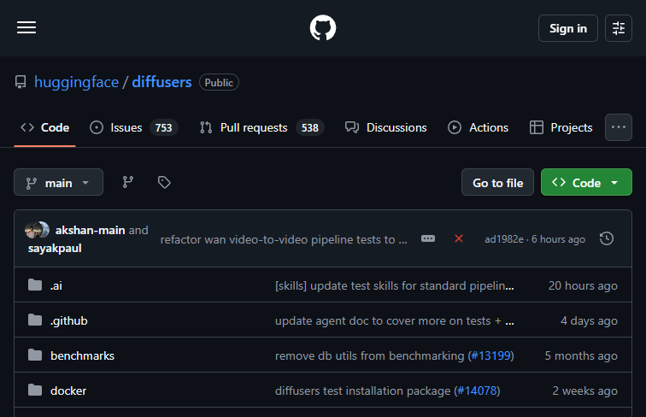646x417 pixels.
Task: Open latest commit message refactor wan video-to-video
Action: (x=284, y=239)
